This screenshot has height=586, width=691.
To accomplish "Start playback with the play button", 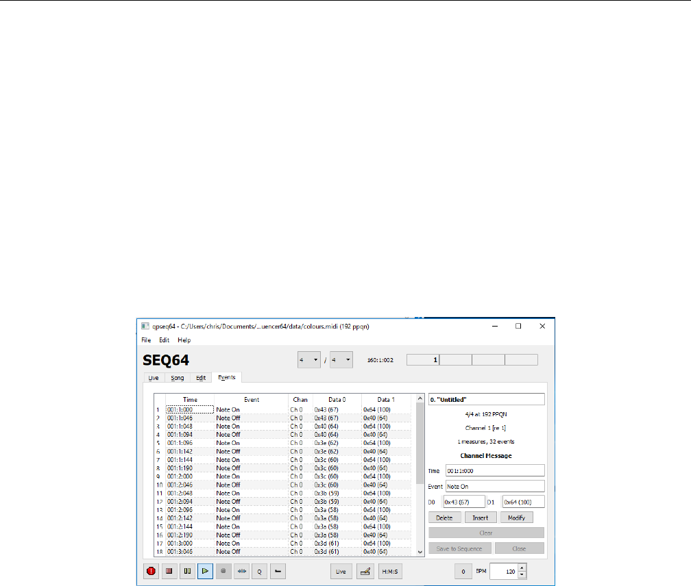I will pos(206,571).
